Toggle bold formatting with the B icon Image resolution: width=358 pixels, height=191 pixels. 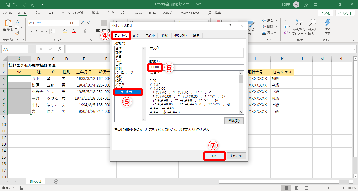pos(30,31)
